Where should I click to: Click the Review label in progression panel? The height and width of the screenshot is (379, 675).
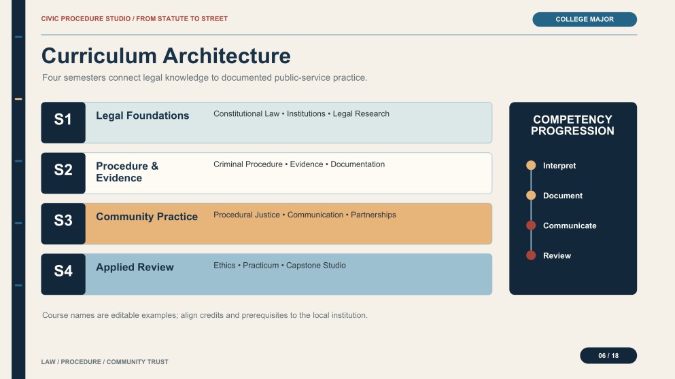tap(557, 256)
